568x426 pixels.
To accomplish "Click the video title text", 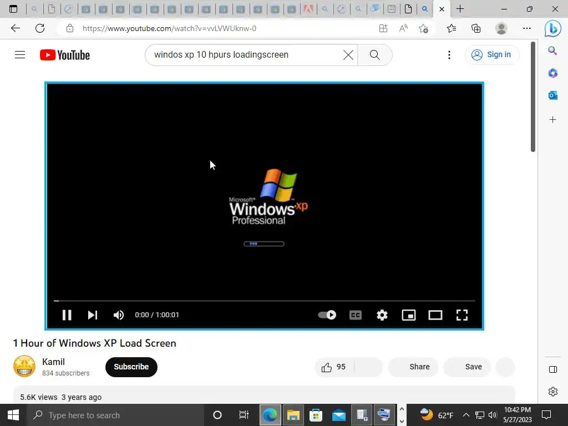I will point(94,343).
